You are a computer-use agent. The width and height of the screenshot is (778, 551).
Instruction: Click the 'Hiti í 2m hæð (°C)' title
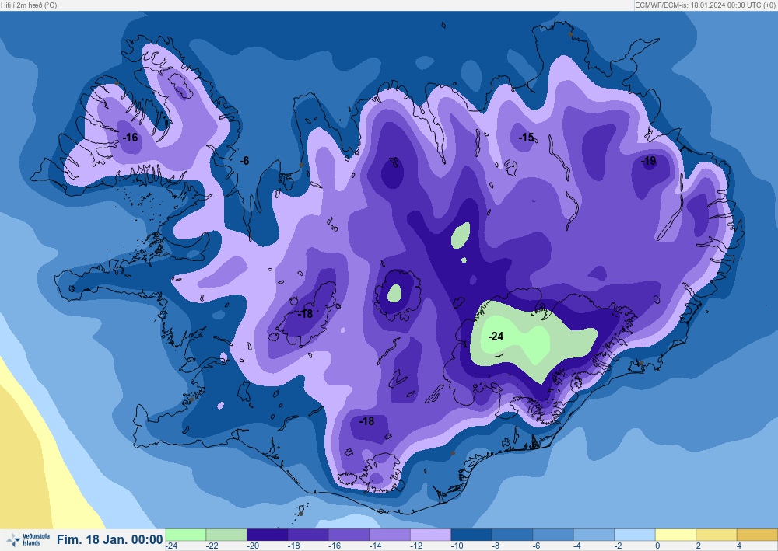pos(30,5)
